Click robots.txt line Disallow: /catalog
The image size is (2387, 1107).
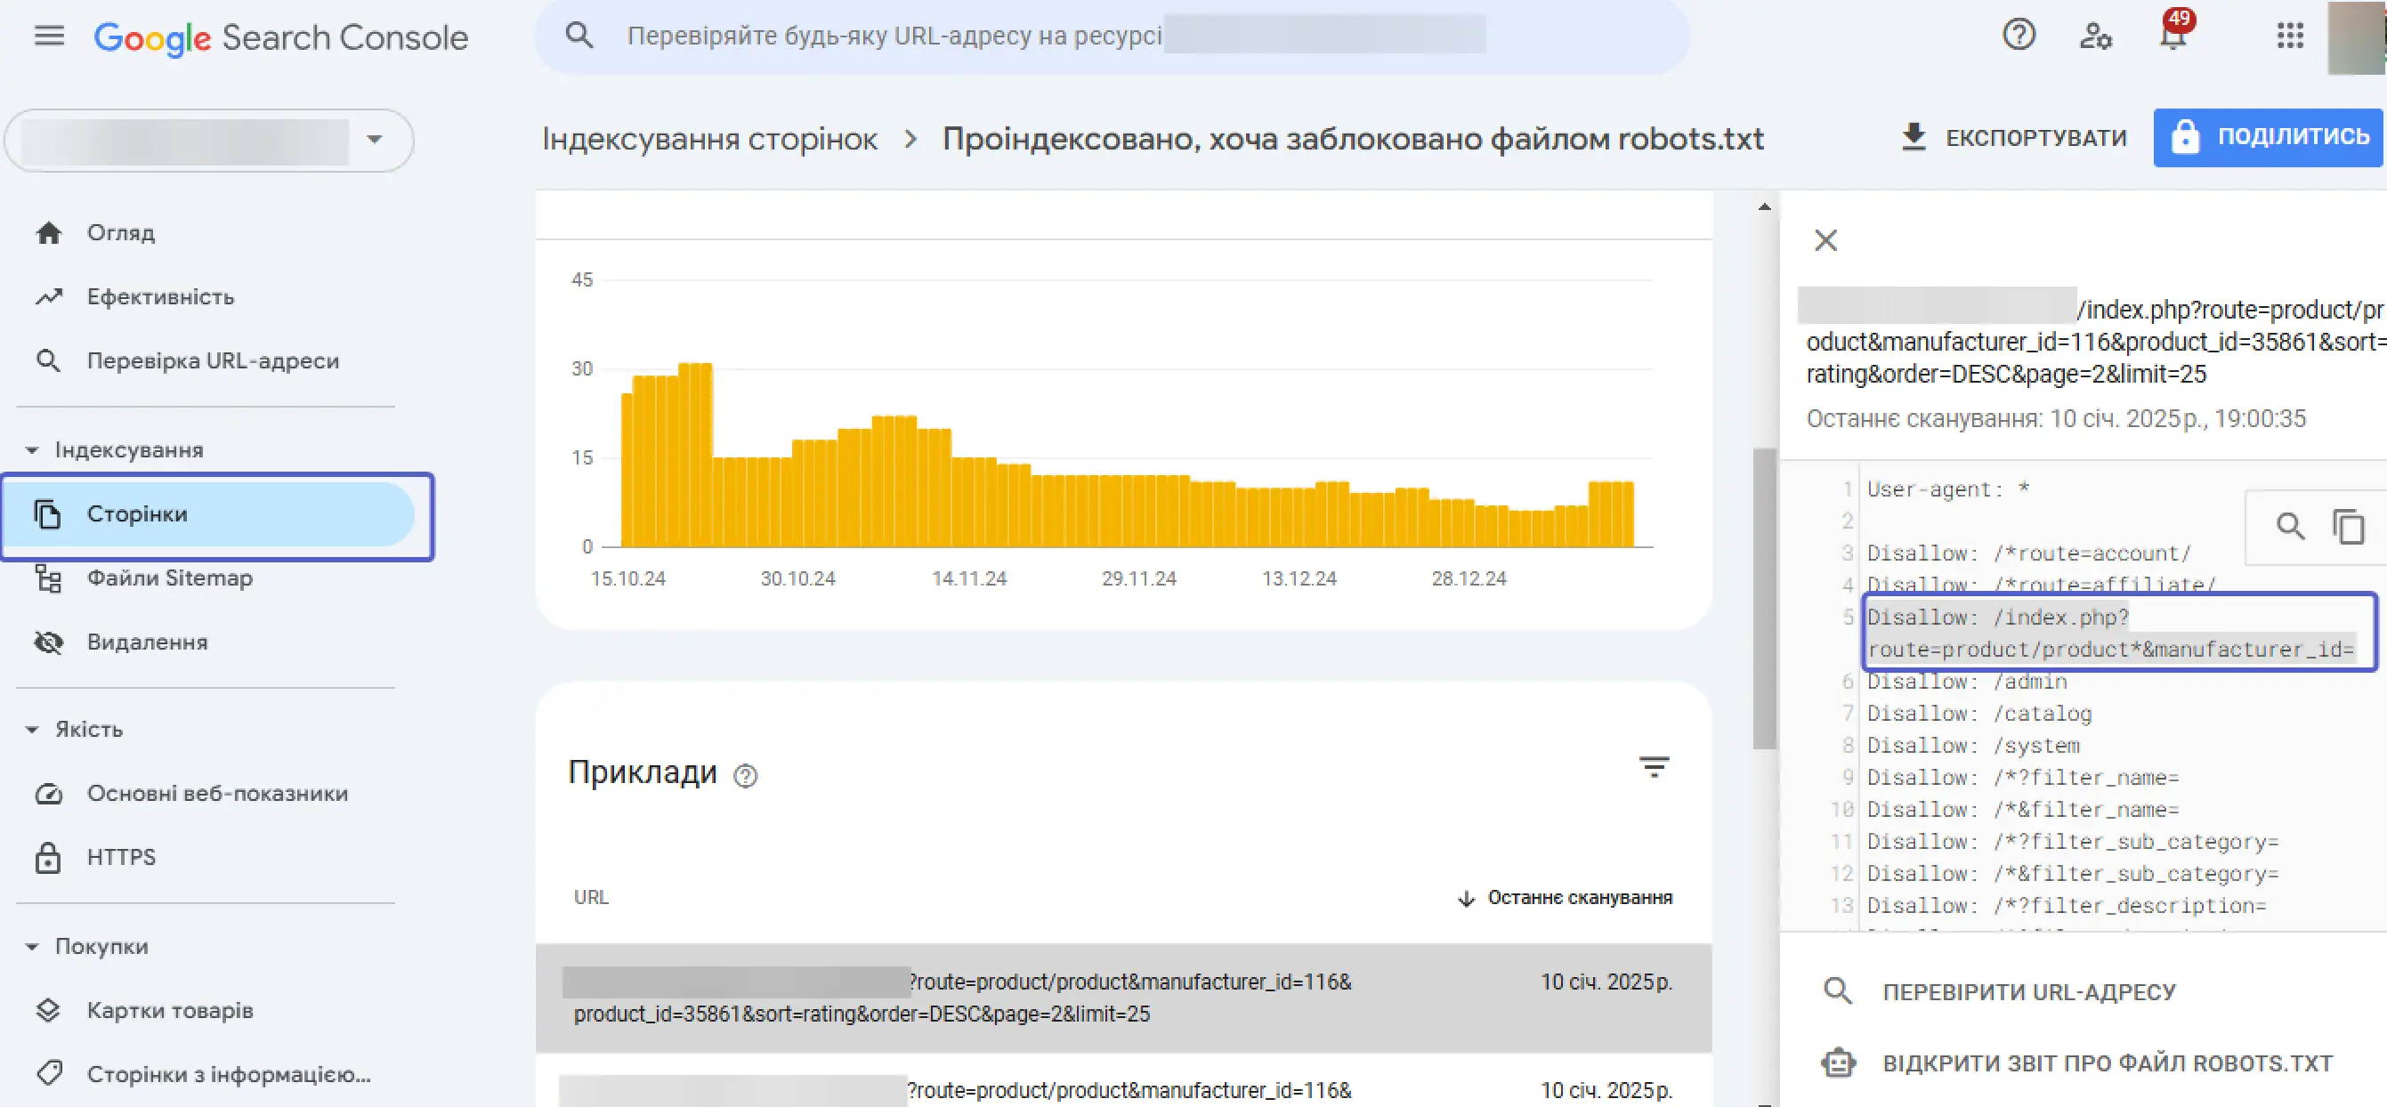click(x=1979, y=714)
